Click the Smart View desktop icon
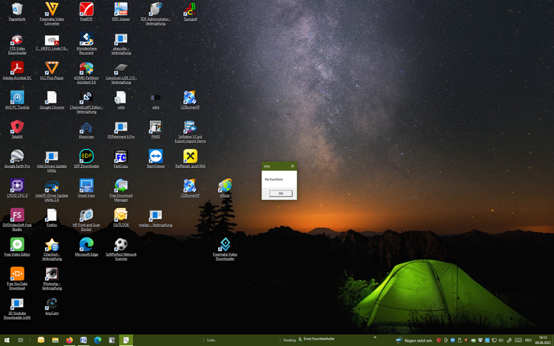554x346 pixels. coord(86,188)
